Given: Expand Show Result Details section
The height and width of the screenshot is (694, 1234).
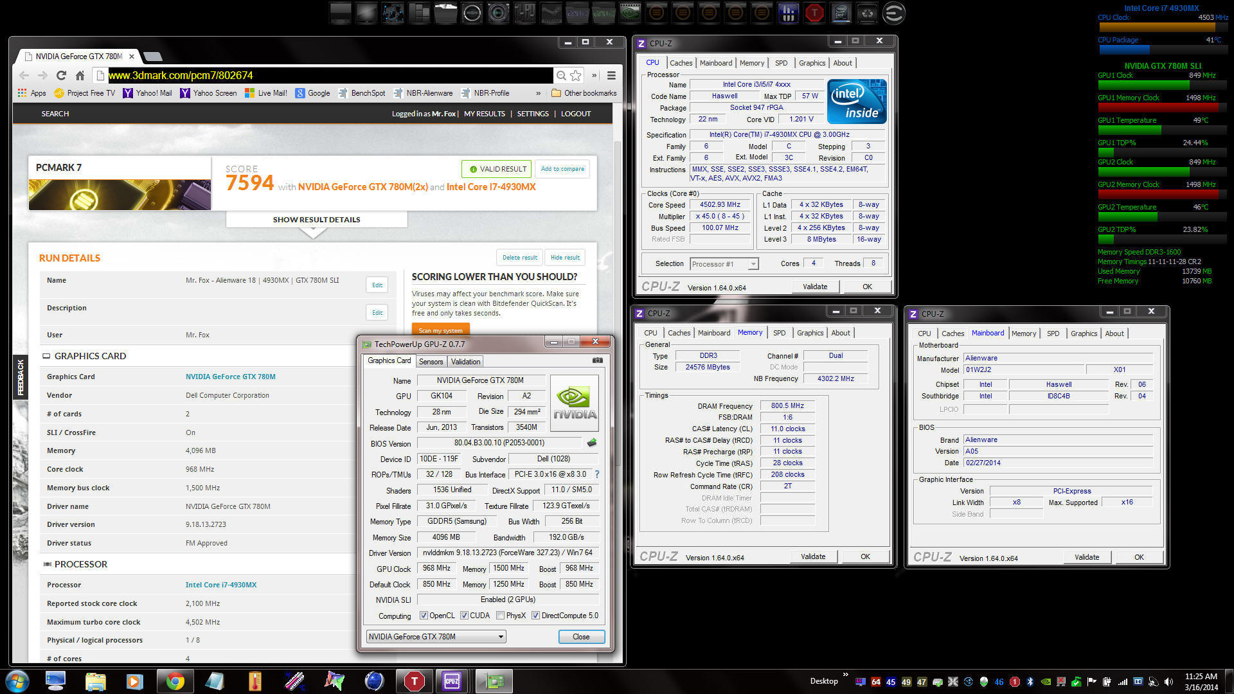Looking at the screenshot, I should tap(316, 220).
